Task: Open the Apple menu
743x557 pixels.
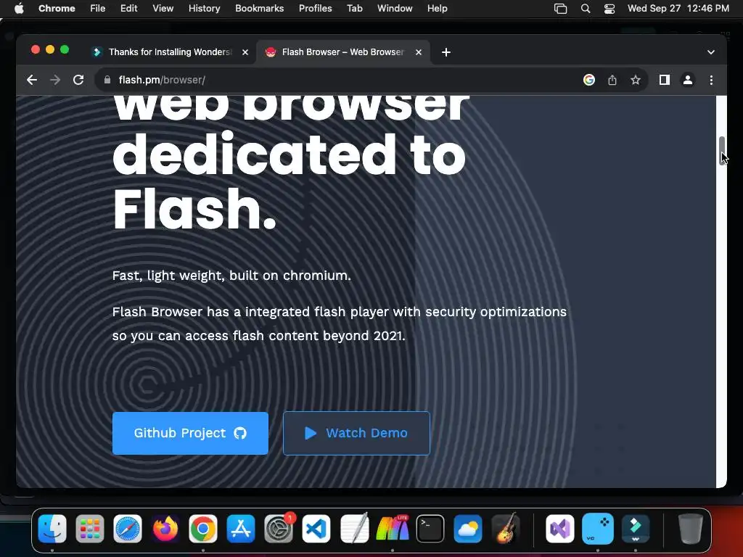Action: [19, 9]
